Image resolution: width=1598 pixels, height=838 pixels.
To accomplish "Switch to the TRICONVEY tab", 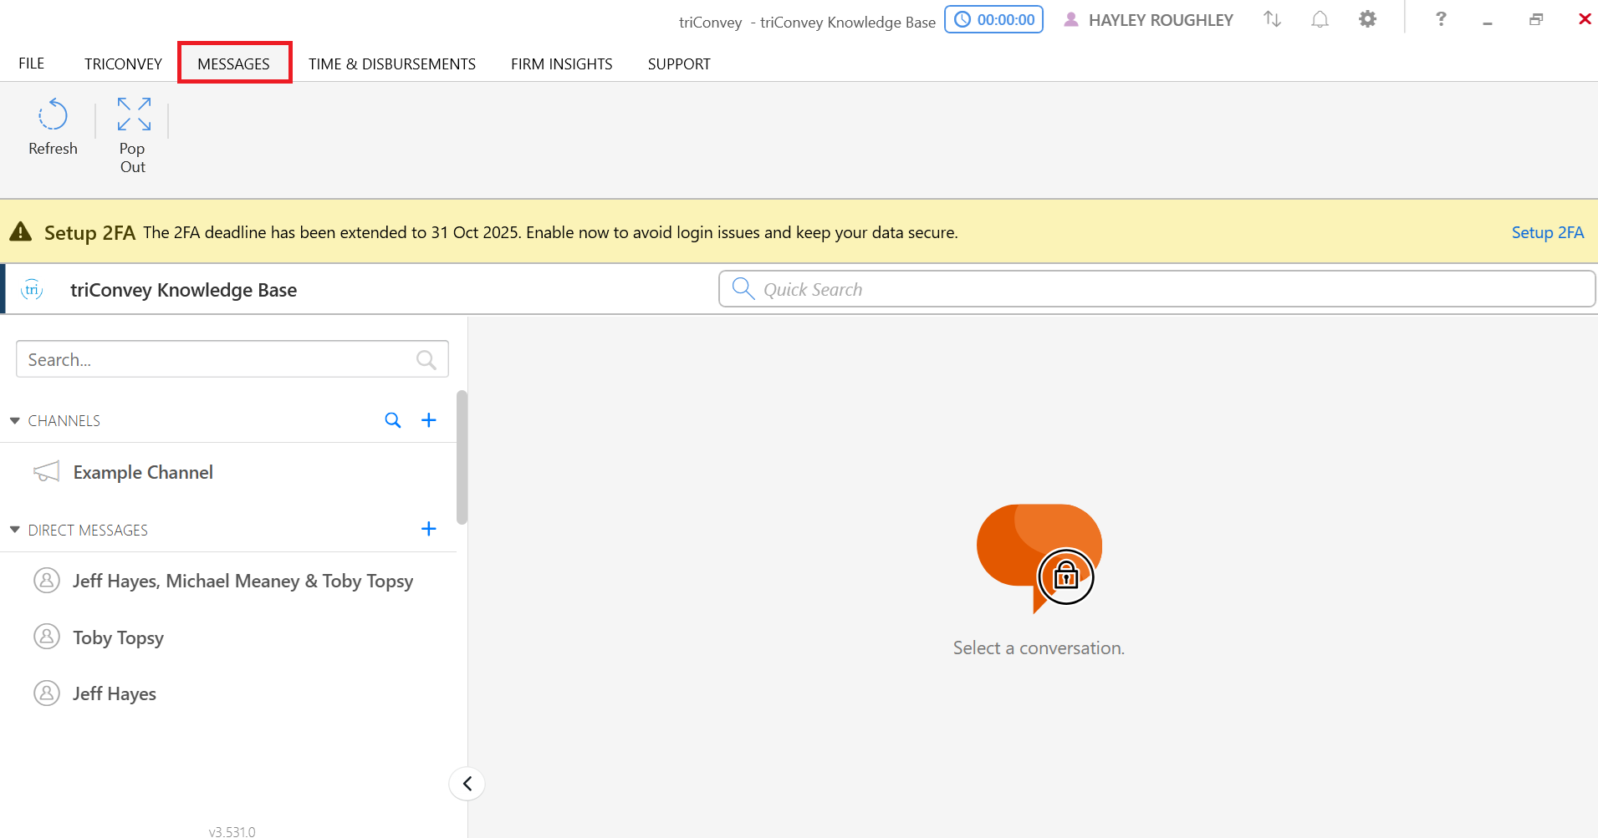I will pyautogui.click(x=123, y=63).
